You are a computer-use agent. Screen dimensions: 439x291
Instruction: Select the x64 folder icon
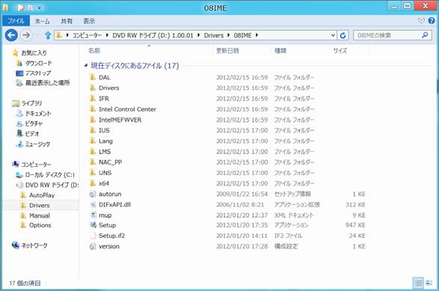pos(93,183)
